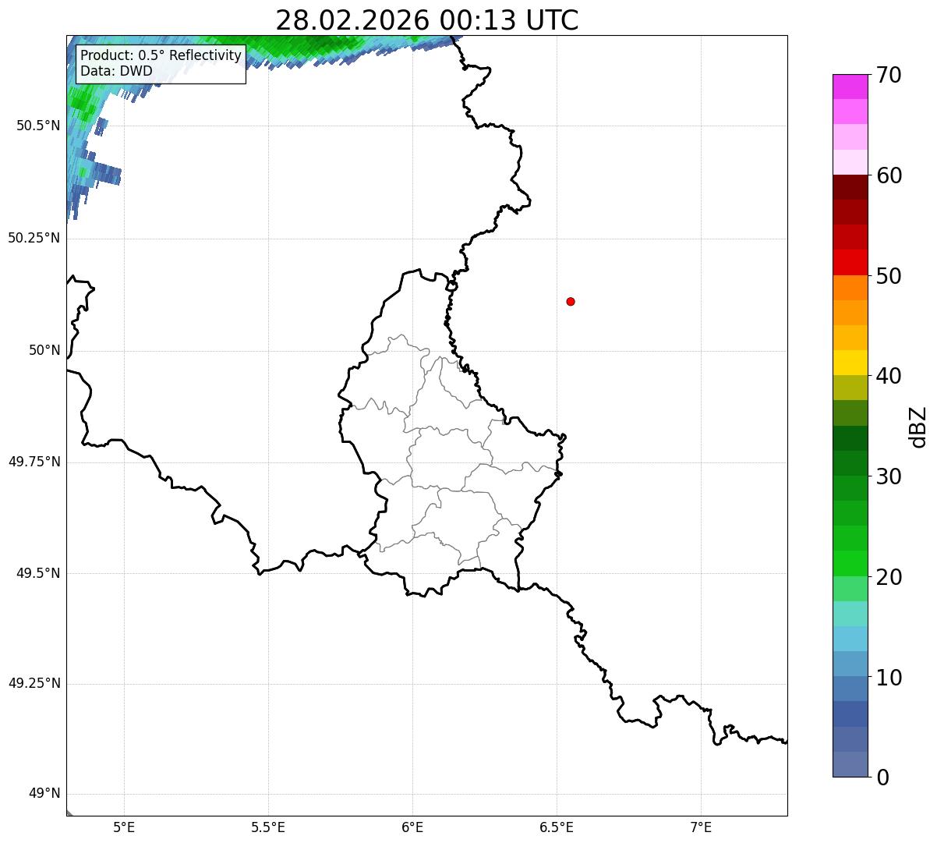This screenshot has height=843, width=937.
Task: Click the 7°E longitude label
Action: (701, 827)
